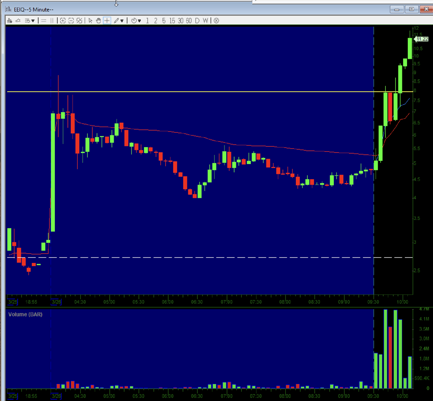Click the circled X icon in toolbar
Image resolution: width=433 pixels, height=401 pixels.
(216, 21)
